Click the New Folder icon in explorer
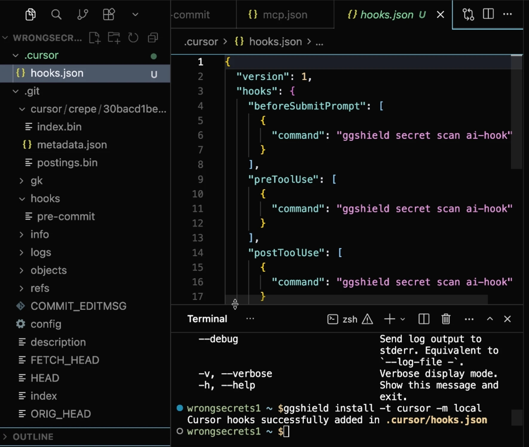 [114, 38]
